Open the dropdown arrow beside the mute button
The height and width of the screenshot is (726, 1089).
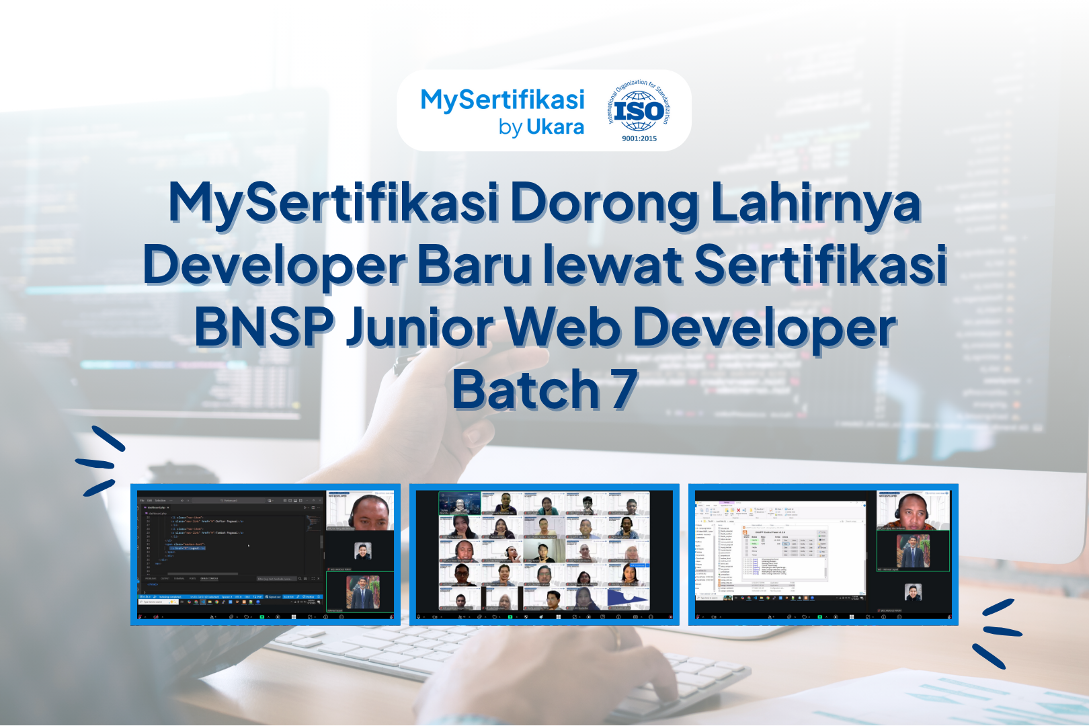click(424, 617)
